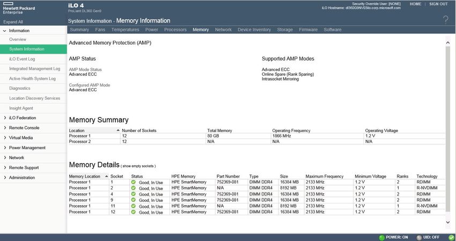Open Insight Agent in the sidebar
The height and width of the screenshot is (241, 456).
coord(21,108)
